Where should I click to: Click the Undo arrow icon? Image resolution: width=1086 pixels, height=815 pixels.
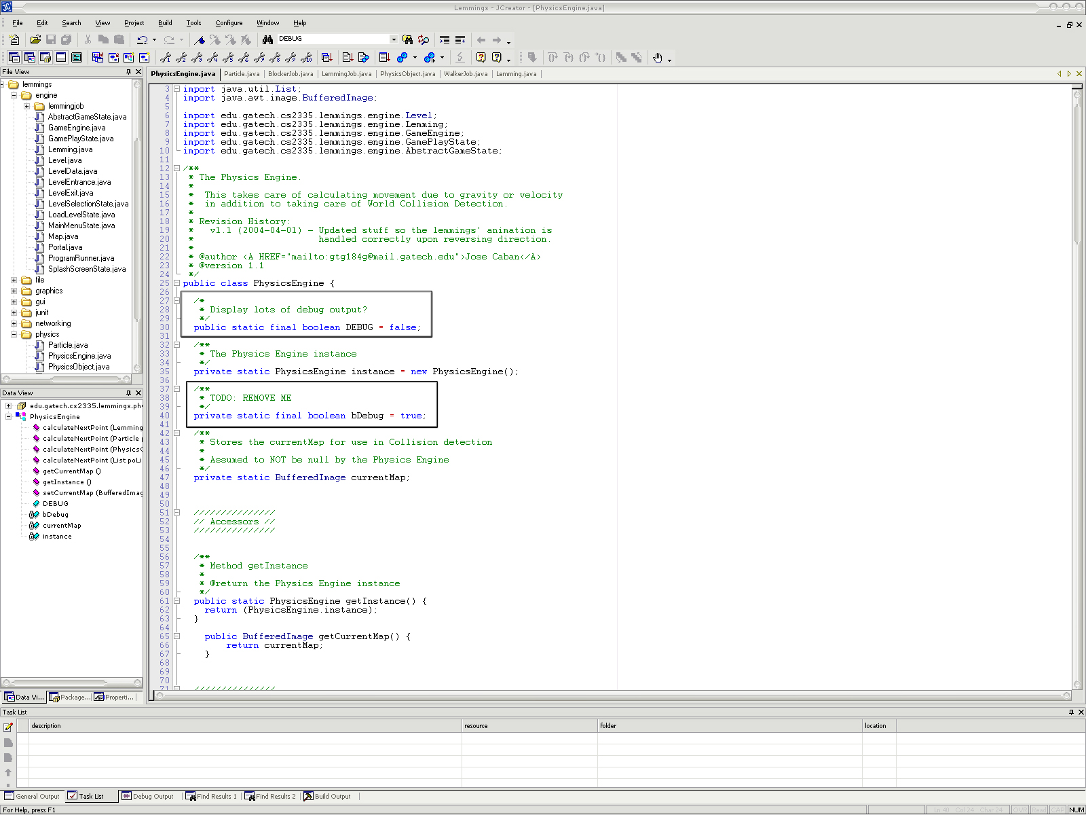tap(142, 40)
